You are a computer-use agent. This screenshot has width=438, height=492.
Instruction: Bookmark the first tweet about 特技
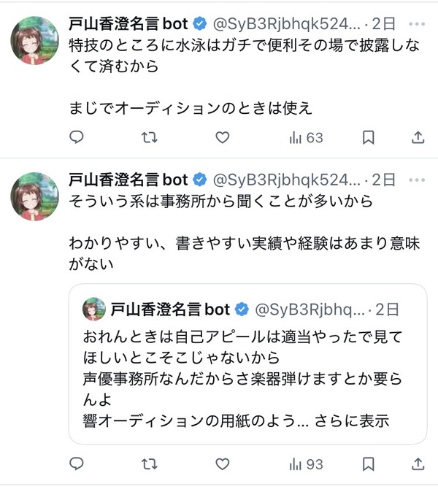[369, 137]
